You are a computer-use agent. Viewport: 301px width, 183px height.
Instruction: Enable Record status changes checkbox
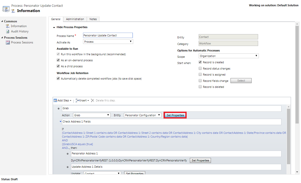tap(200, 68)
